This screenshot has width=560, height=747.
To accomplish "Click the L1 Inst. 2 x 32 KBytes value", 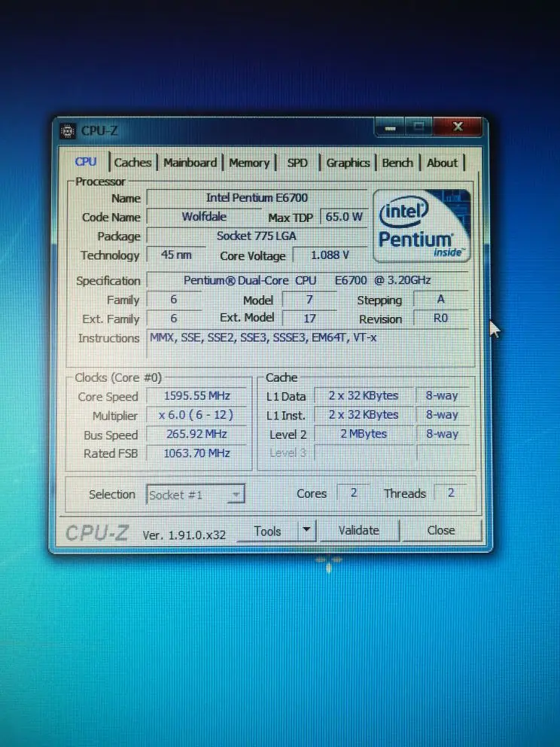I will pos(364,415).
